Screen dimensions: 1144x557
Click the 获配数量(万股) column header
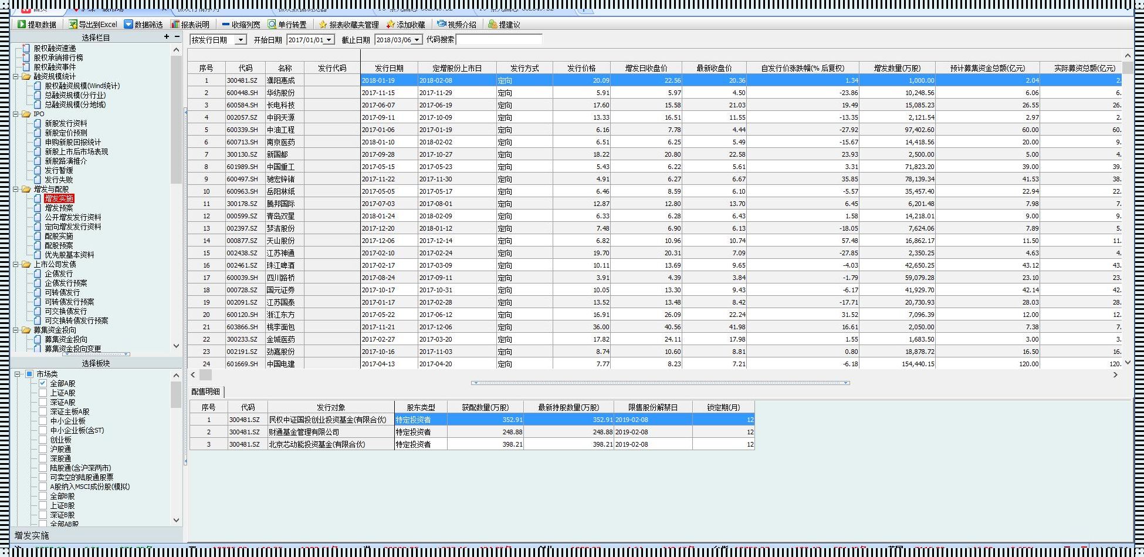click(x=485, y=407)
